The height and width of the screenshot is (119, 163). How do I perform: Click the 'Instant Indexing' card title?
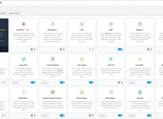click(53, 65)
